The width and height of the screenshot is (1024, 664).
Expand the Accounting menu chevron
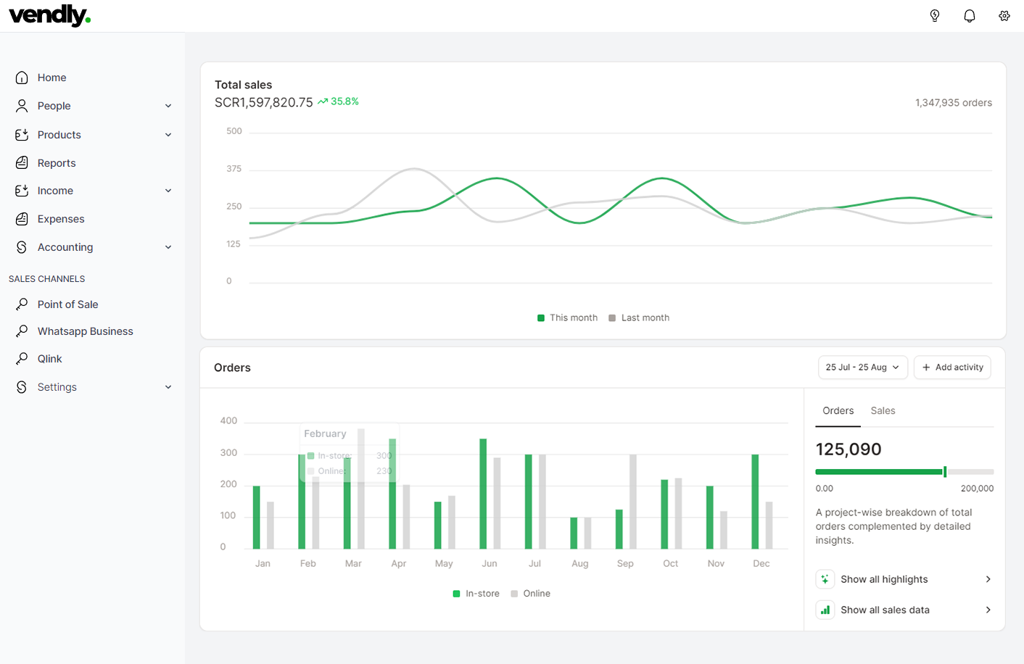168,247
